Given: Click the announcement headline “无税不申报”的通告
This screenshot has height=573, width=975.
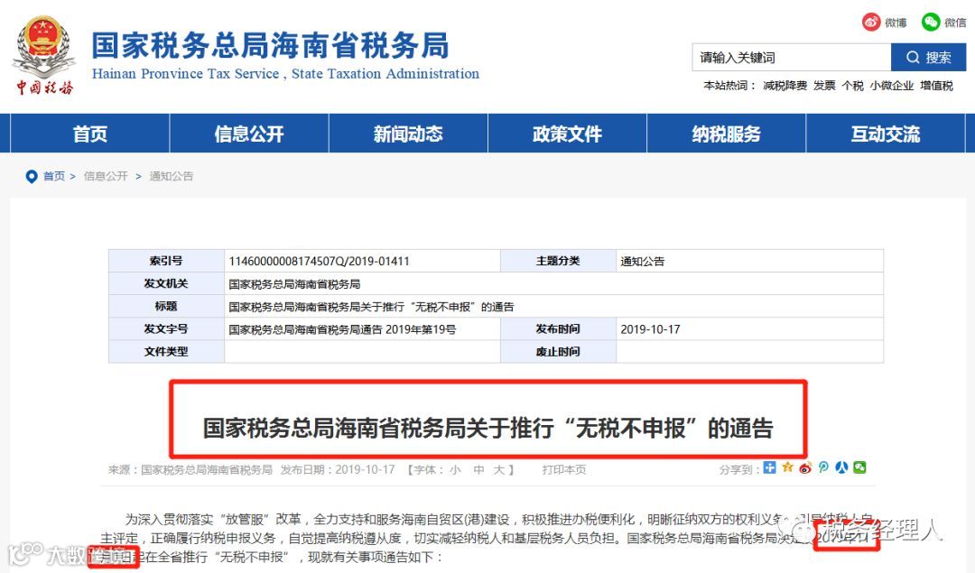Looking at the screenshot, I should [x=488, y=429].
